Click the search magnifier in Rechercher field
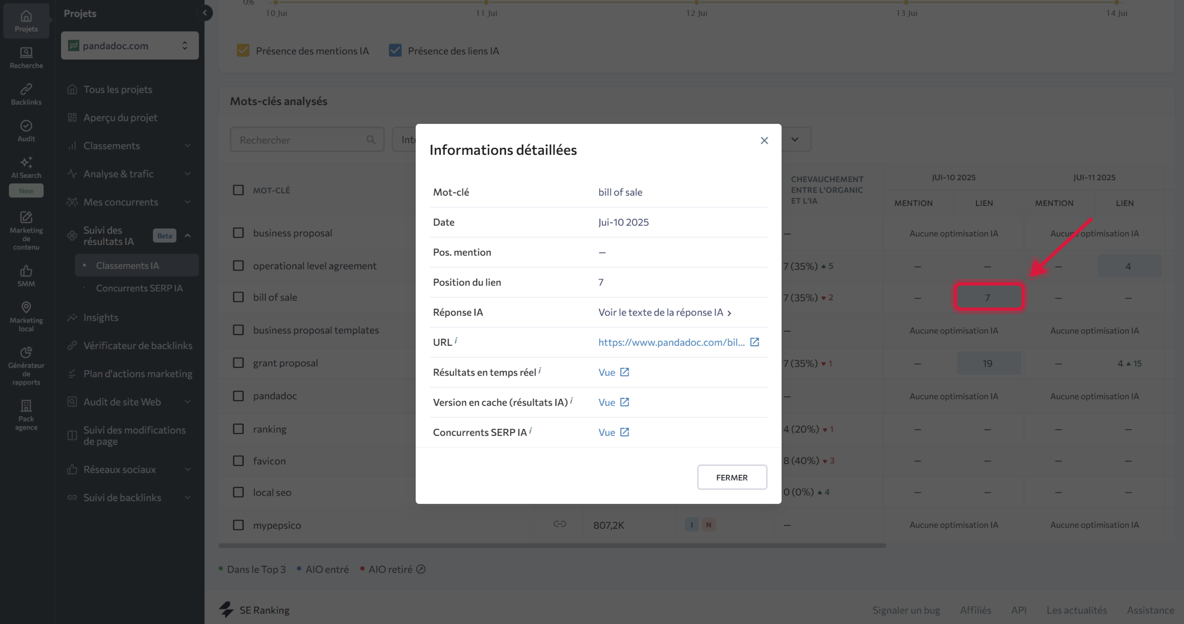1184x624 pixels. pyautogui.click(x=371, y=140)
